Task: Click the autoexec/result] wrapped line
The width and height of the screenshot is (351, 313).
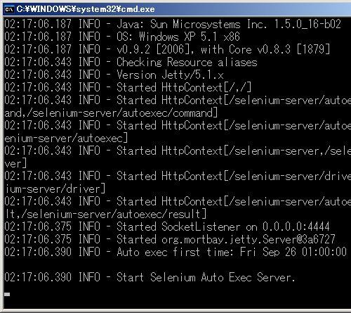Action: [105, 215]
